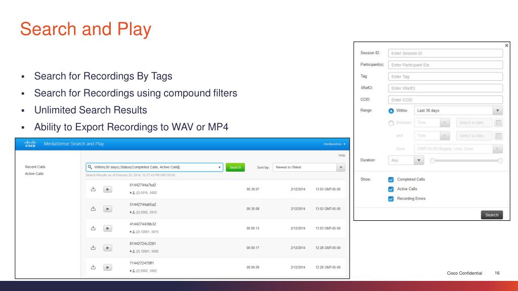Download recording 61442744a7bd2
Image resolution: width=518 pixels, height=291 pixels.
click(93, 189)
